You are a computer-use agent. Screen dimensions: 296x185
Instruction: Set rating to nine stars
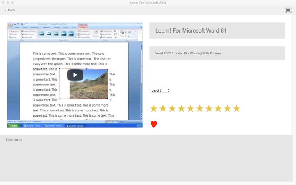[x=227, y=108]
